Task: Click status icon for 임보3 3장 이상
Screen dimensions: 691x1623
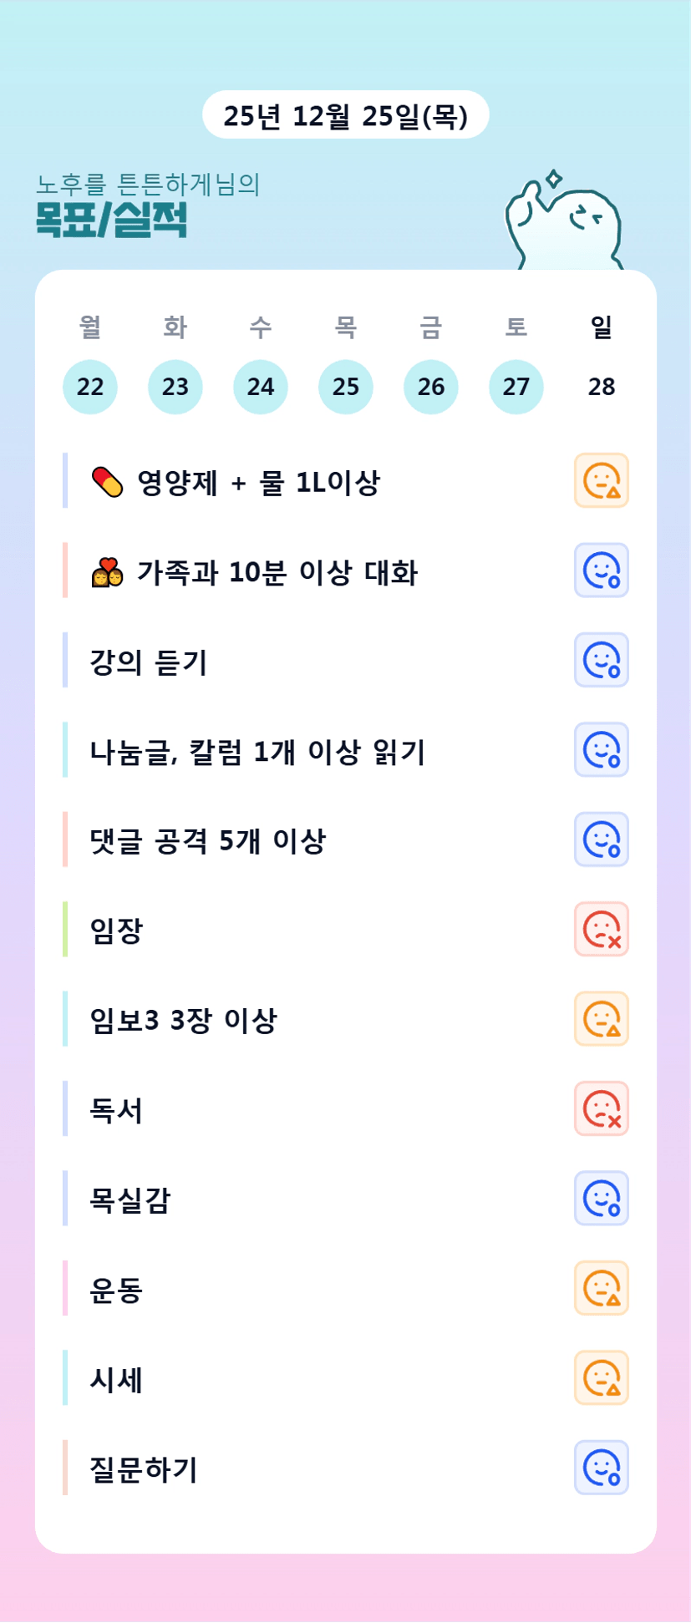Action: coord(601,1019)
